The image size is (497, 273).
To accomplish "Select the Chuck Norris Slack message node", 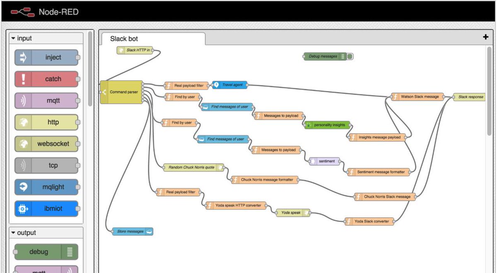I will point(385,196).
